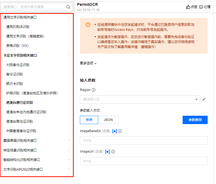Click the ImageBase64 info icon
The width and height of the screenshot is (216, 184).
(120, 131)
